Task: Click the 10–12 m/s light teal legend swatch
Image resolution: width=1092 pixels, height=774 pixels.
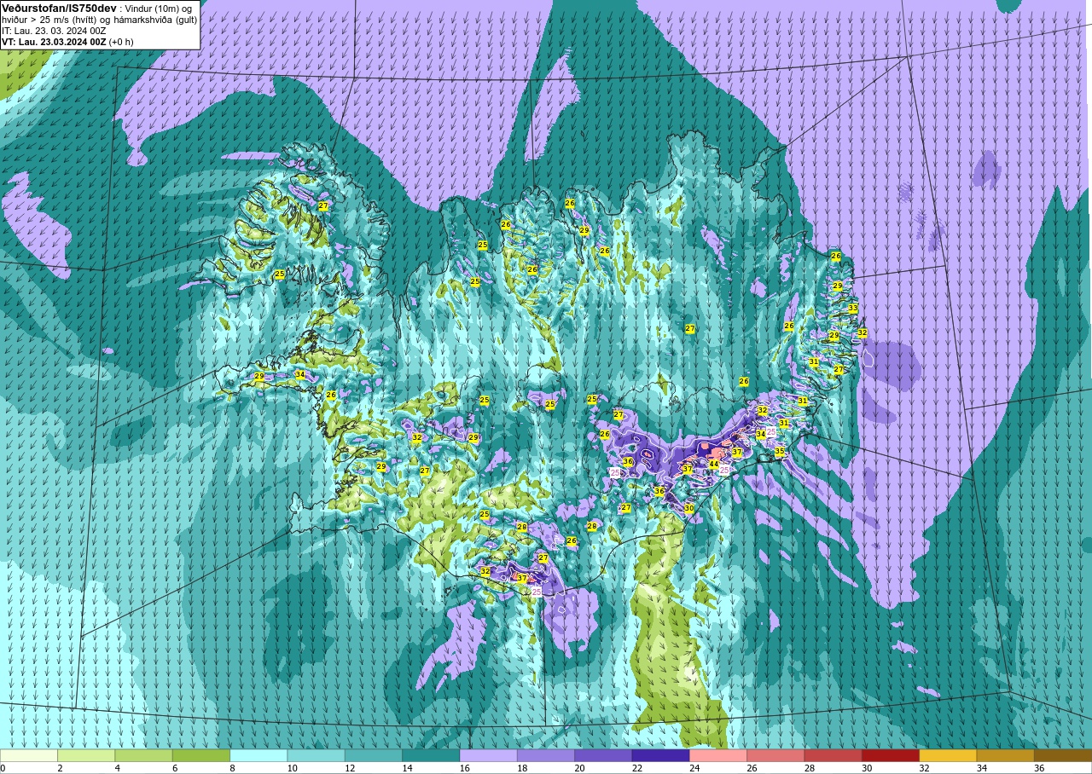Action: pyautogui.click(x=316, y=755)
